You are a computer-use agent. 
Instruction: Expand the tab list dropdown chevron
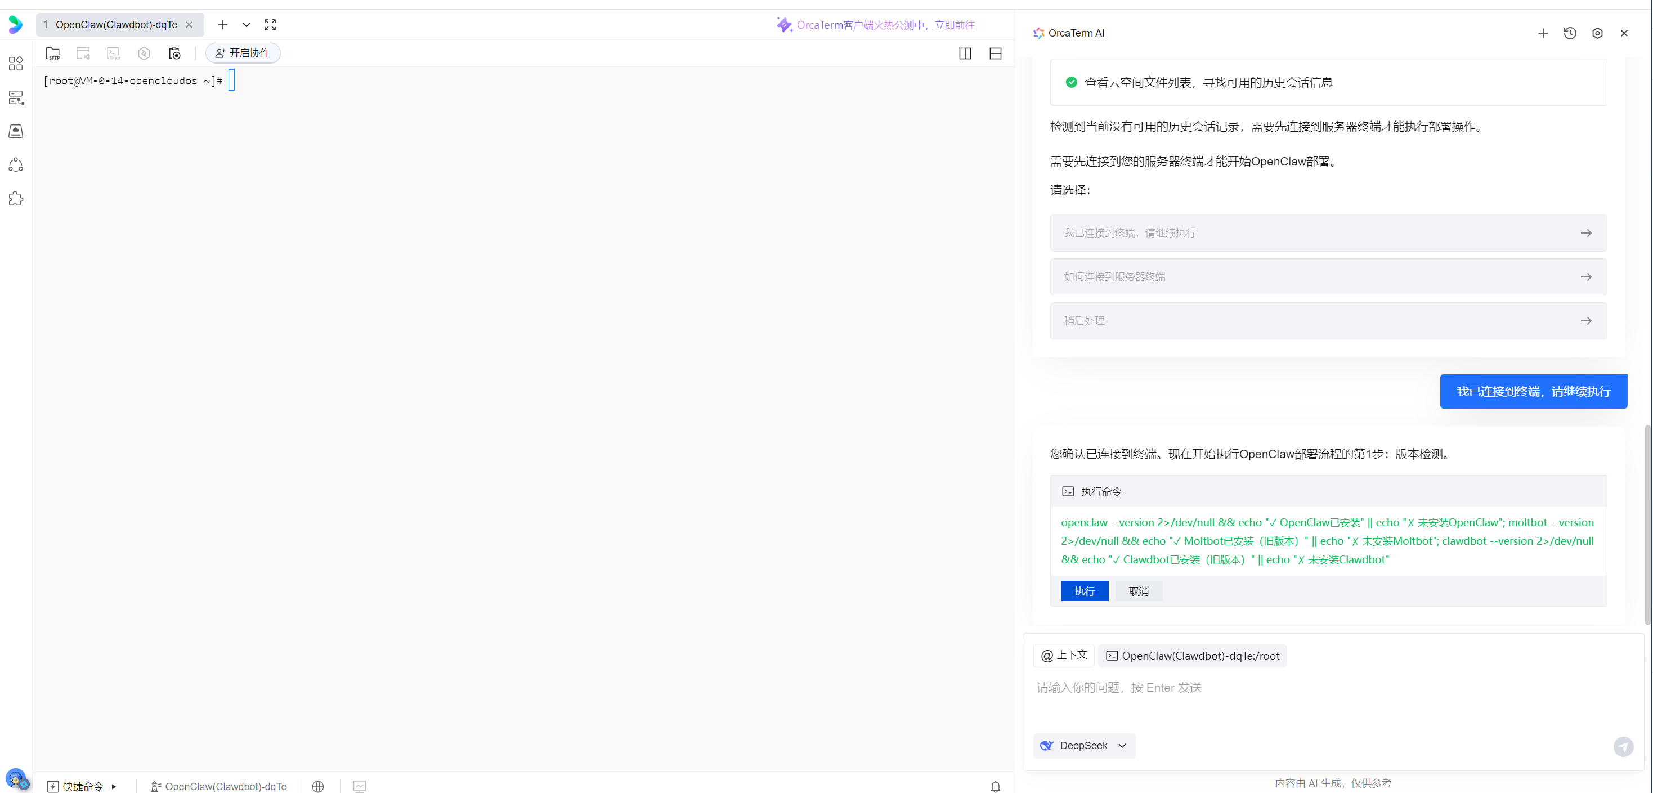[x=247, y=25]
